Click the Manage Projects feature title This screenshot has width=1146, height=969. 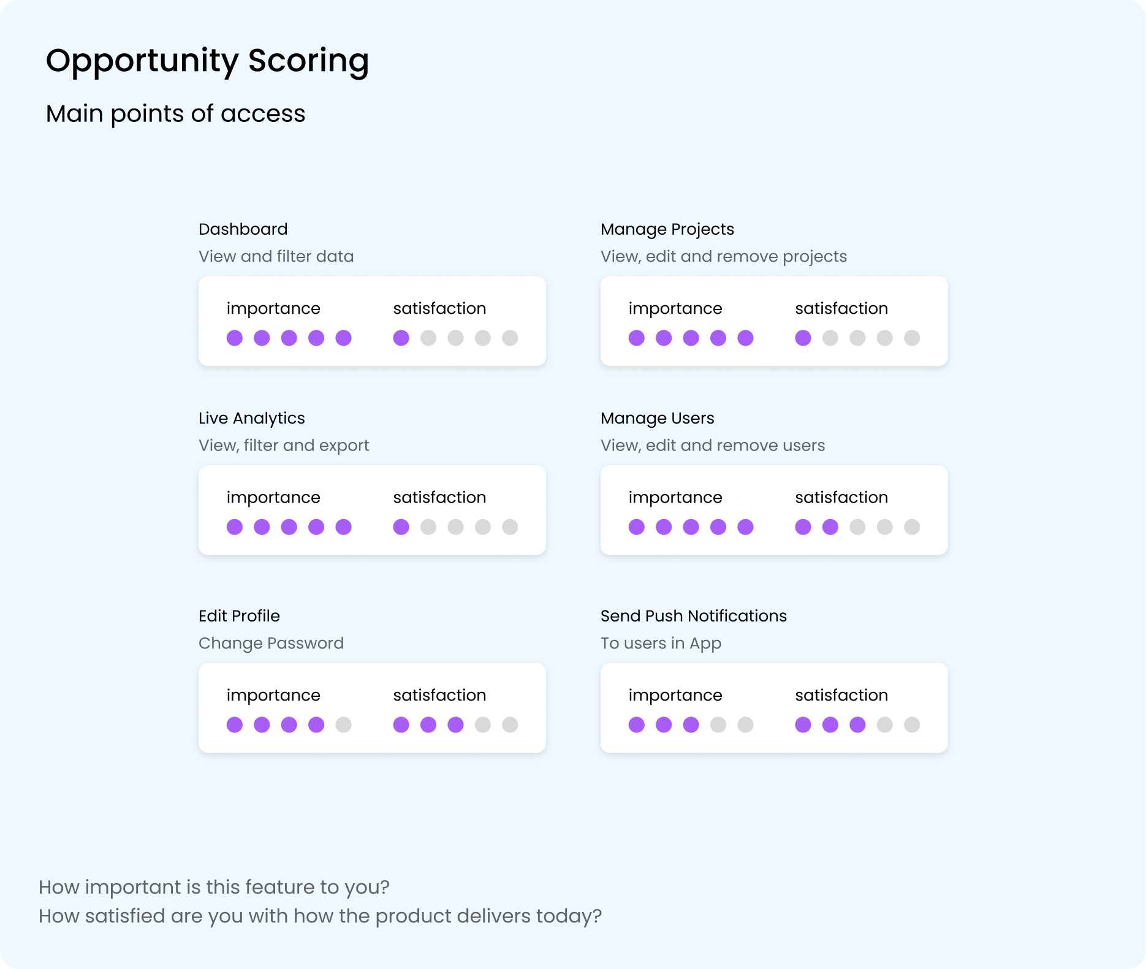point(667,230)
